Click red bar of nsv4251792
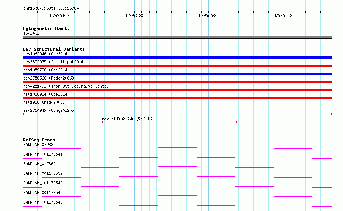Screen dimensions: 343x211 pos(177,90)
